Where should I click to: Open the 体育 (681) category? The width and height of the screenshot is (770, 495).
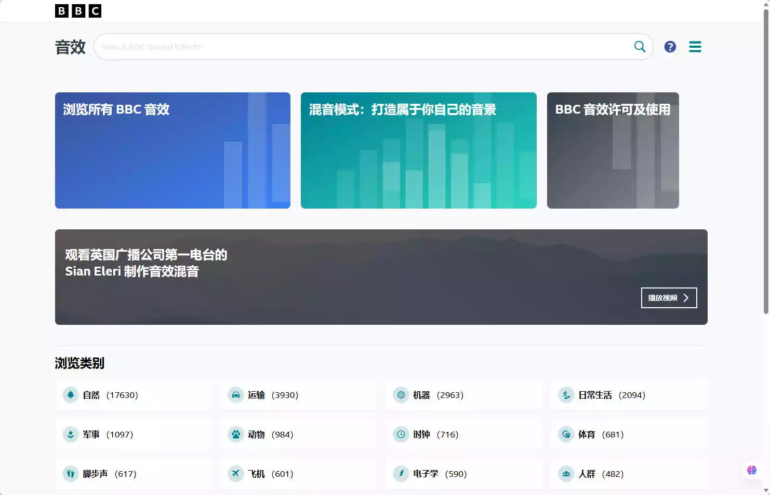[629, 434]
